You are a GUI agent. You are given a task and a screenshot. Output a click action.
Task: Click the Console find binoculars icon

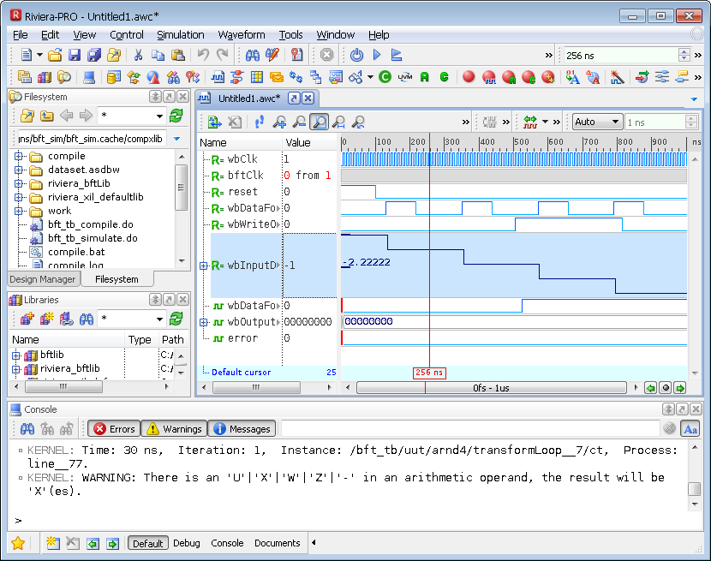click(x=27, y=428)
